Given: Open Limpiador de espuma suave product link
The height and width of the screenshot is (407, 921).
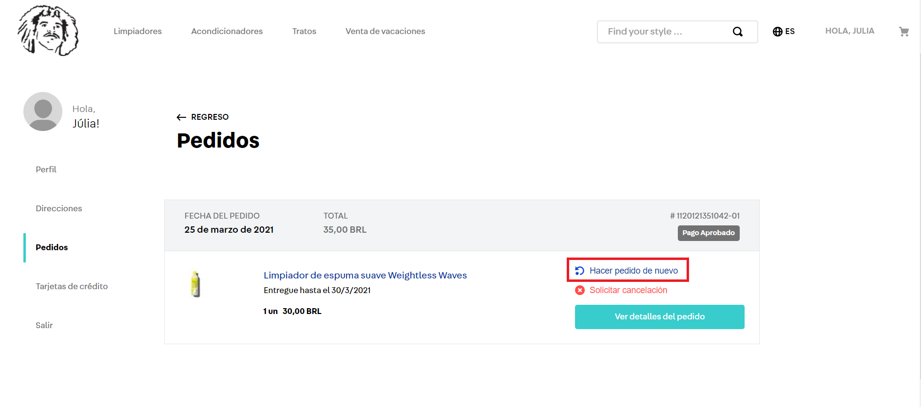Looking at the screenshot, I should click(365, 276).
